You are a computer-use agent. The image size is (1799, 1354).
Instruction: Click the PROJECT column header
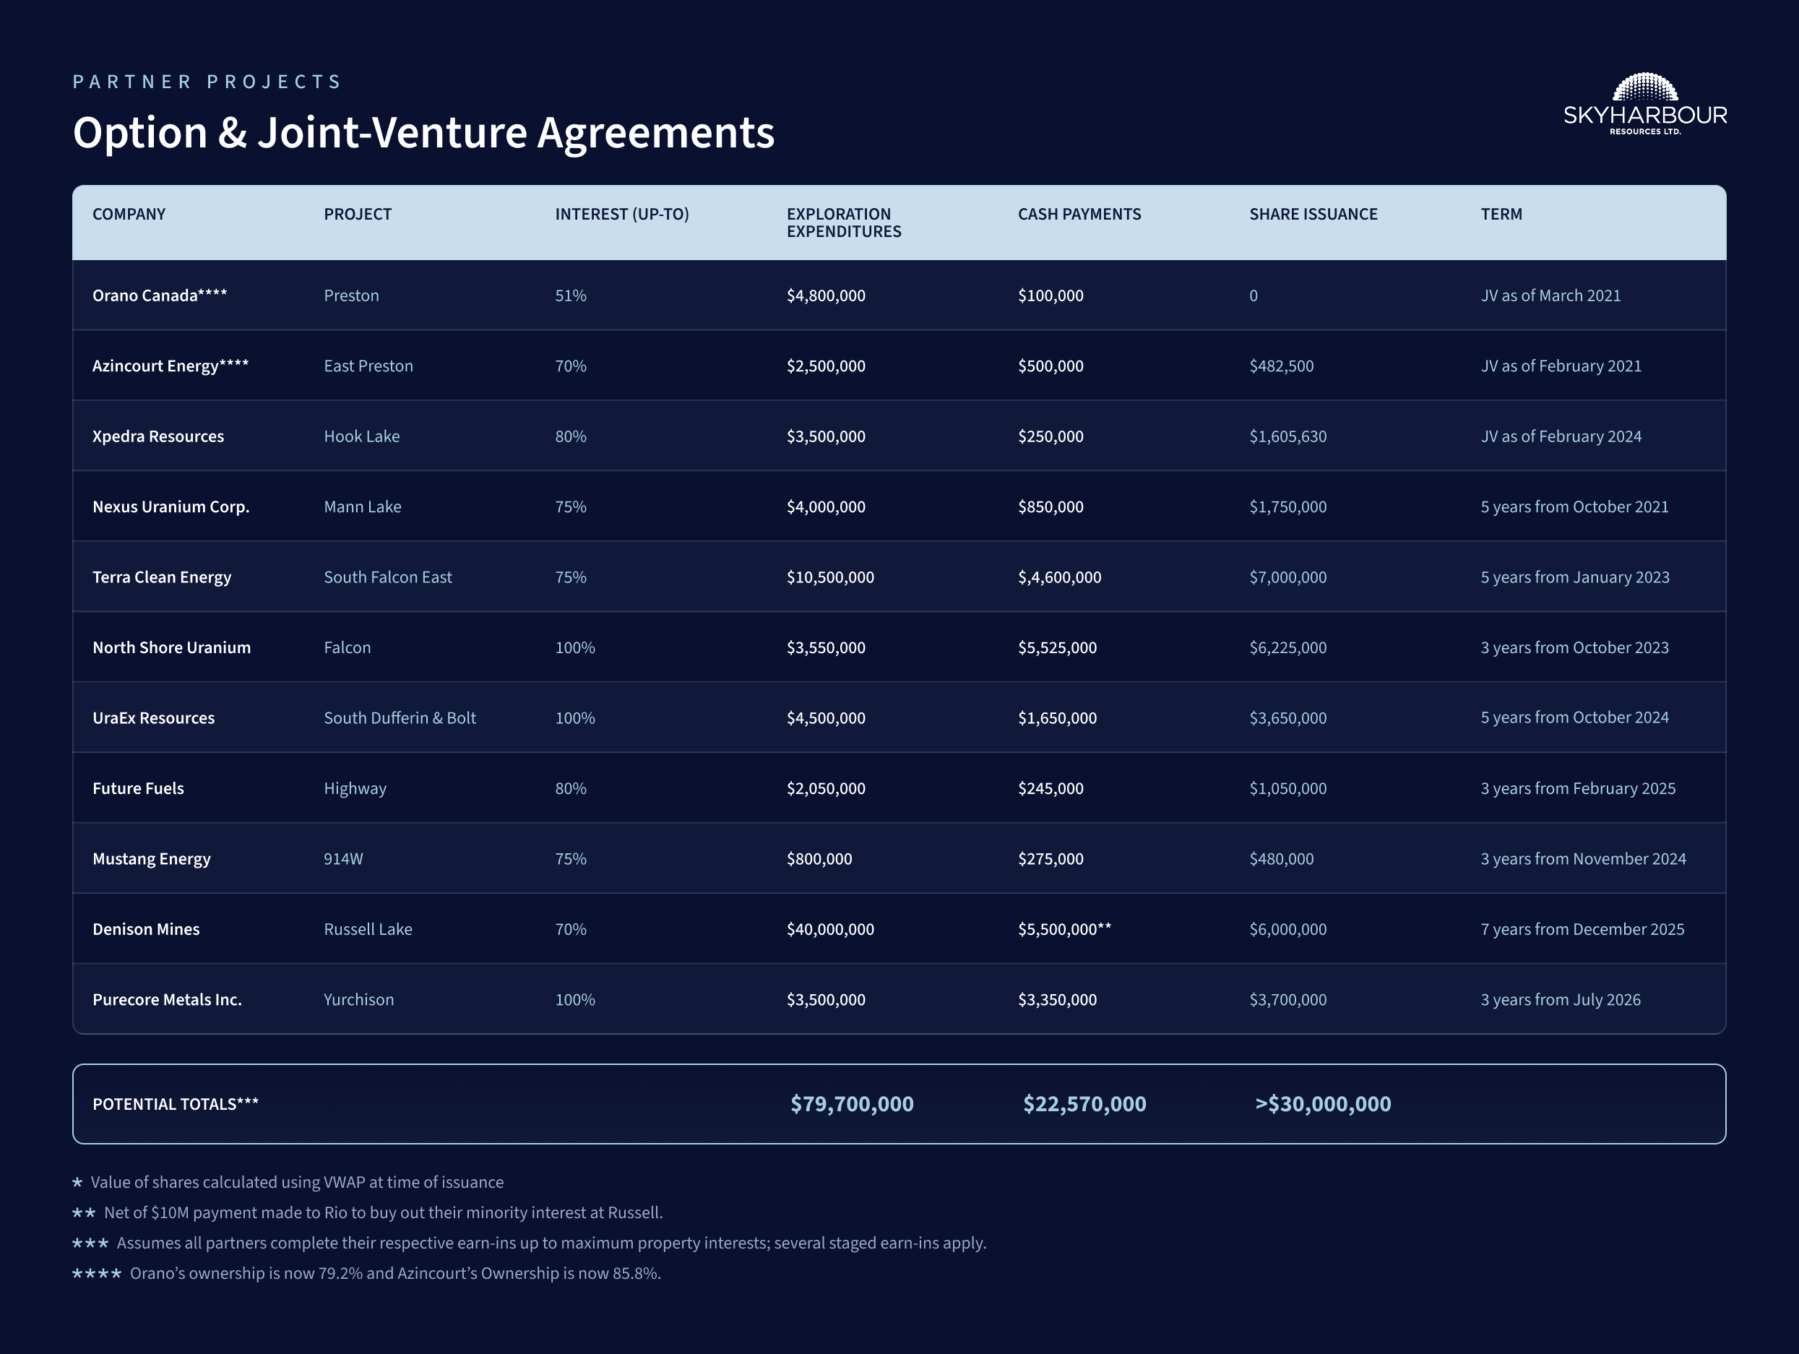357,214
